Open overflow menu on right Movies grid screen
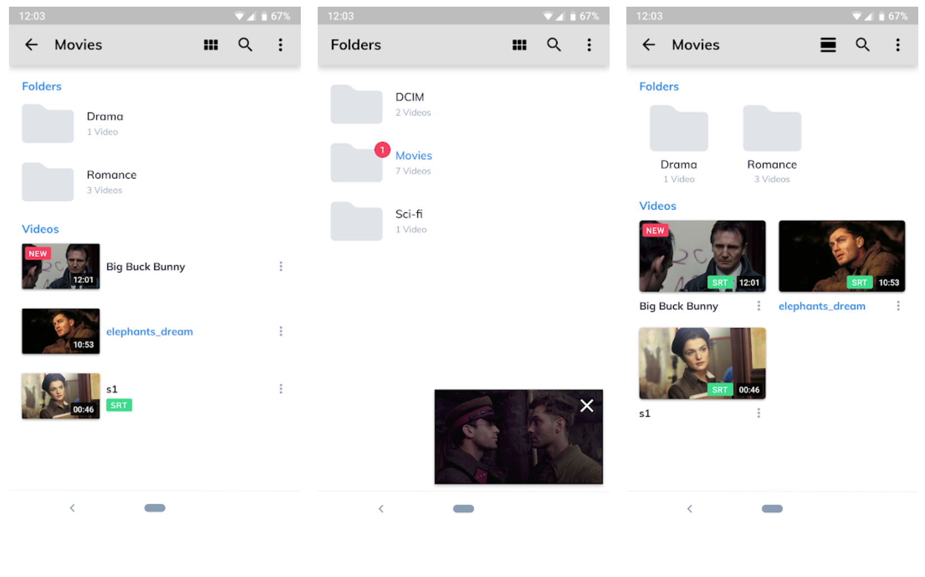Screen dimensions: 925x577 pyautogui.click(x=898, y=45)
